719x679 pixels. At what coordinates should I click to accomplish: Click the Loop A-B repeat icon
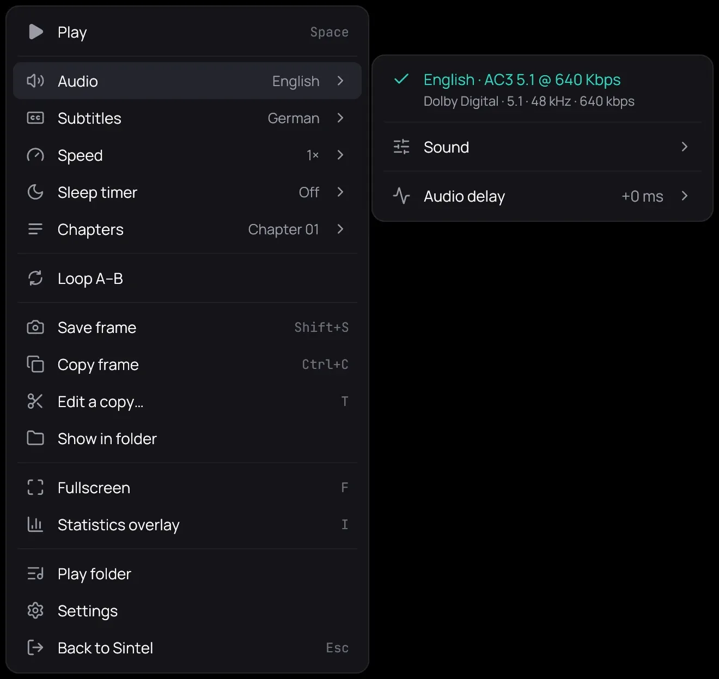coord(35,278)
